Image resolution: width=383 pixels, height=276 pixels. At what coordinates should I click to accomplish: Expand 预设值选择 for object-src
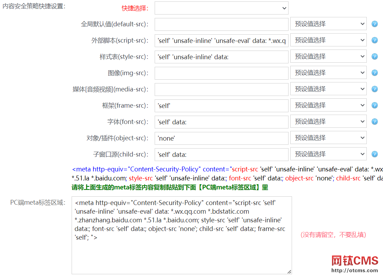point(328,138)
